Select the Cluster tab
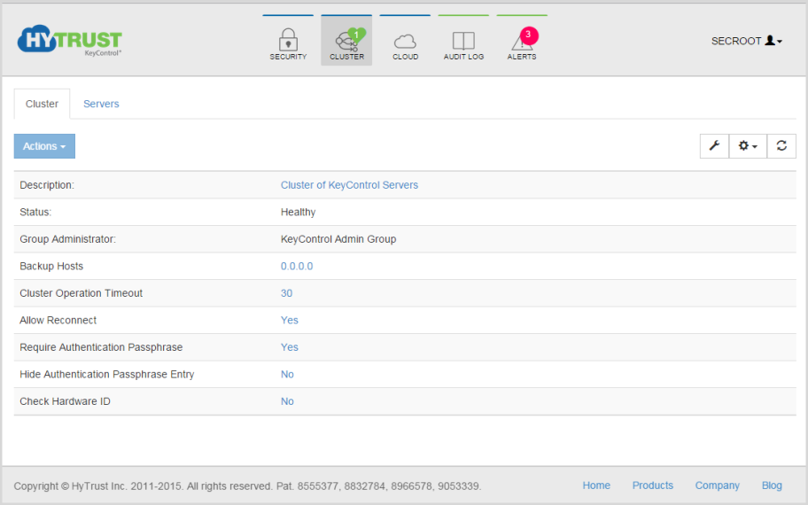The image size is (808, 505). tap(42, 104)
